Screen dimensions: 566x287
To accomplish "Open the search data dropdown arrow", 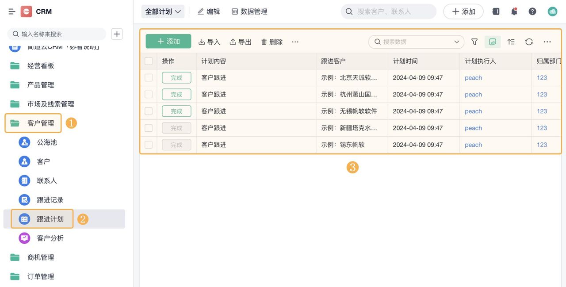I will pyautogui.click(x=456, y=42).
